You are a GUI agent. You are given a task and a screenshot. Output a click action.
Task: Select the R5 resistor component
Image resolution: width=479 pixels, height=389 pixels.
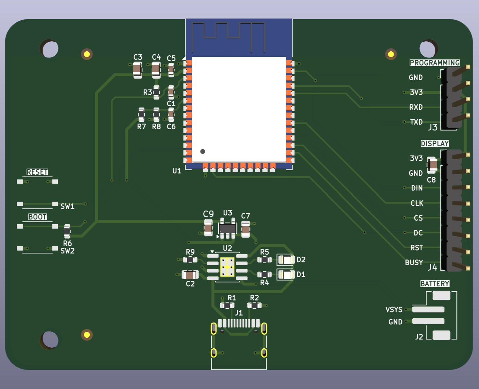(x=264, y=260)
